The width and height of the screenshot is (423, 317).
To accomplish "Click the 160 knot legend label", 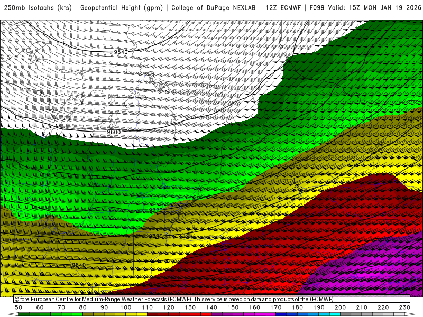I will tap(254, 307).
